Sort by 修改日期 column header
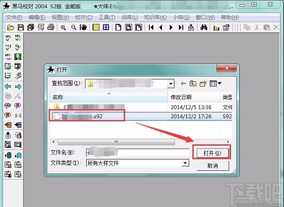 (194, 97)
